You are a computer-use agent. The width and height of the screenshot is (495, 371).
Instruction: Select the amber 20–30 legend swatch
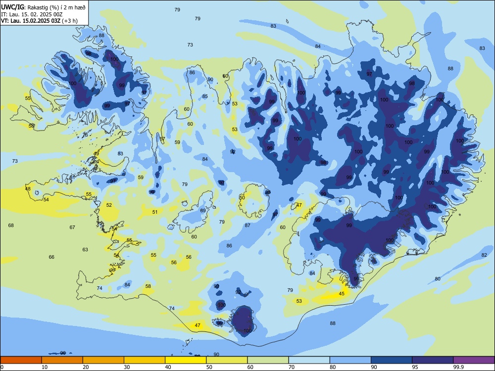coord(103,360)
